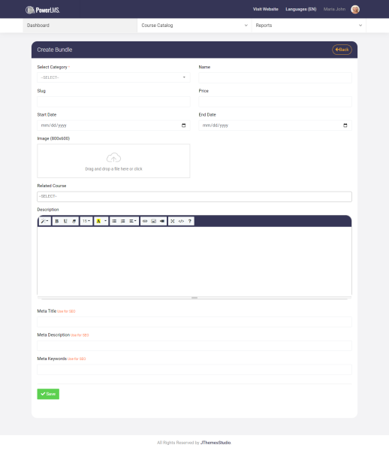Click the green Save button
The height and width of the screenshot is (451, 389).
[x=48, y=394]
